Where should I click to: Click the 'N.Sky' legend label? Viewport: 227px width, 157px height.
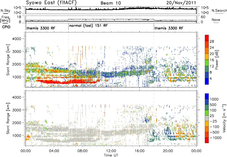pos(5,10)
